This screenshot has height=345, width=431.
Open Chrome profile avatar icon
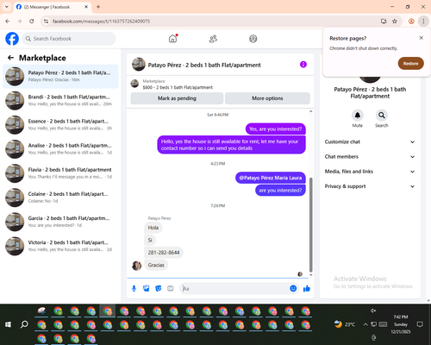pos(411,21)
